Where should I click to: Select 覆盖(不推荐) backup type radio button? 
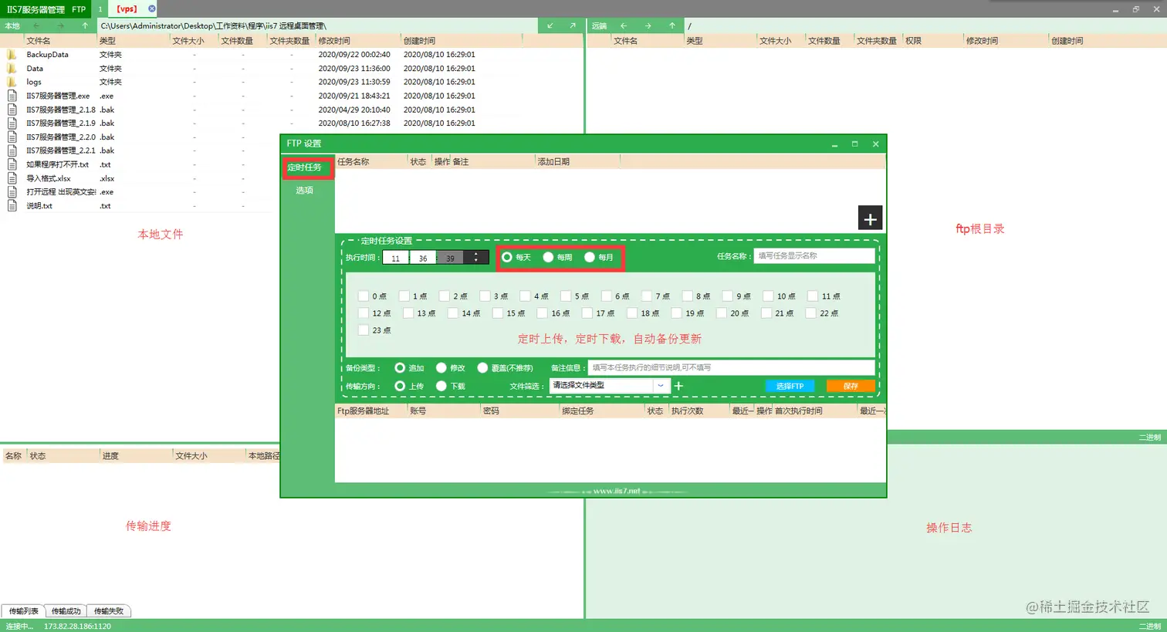coord(482,368)
